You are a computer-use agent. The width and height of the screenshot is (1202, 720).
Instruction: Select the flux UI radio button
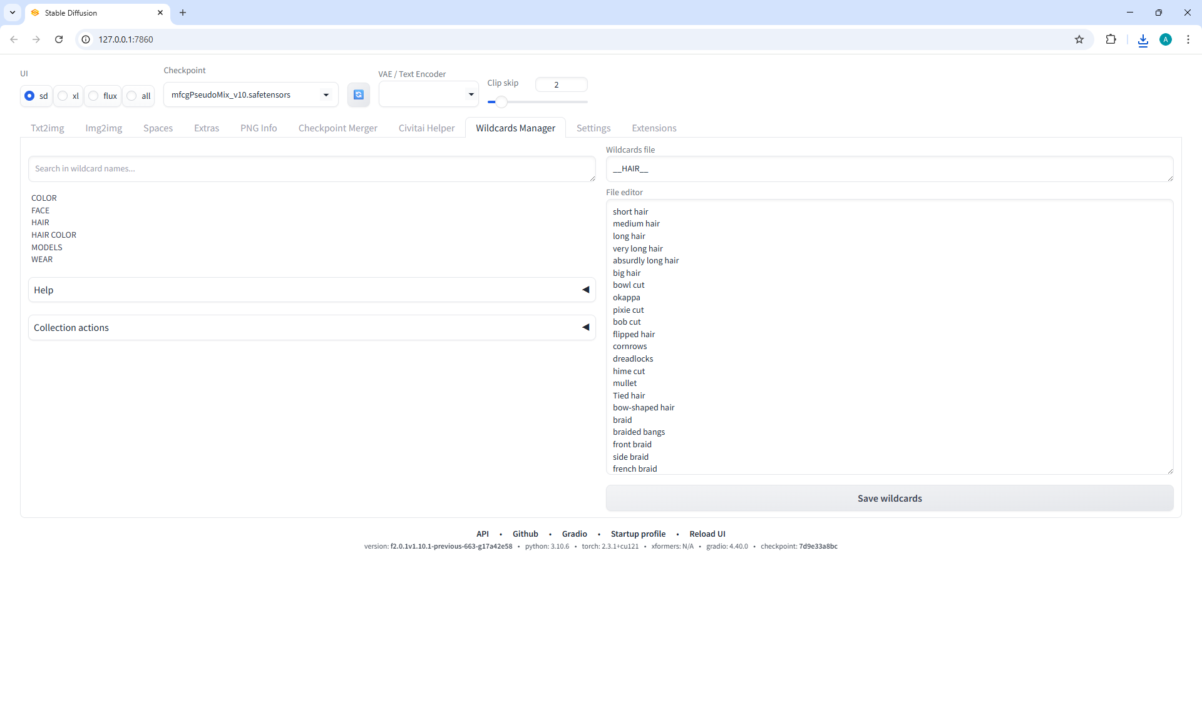[x=94, y=96]
